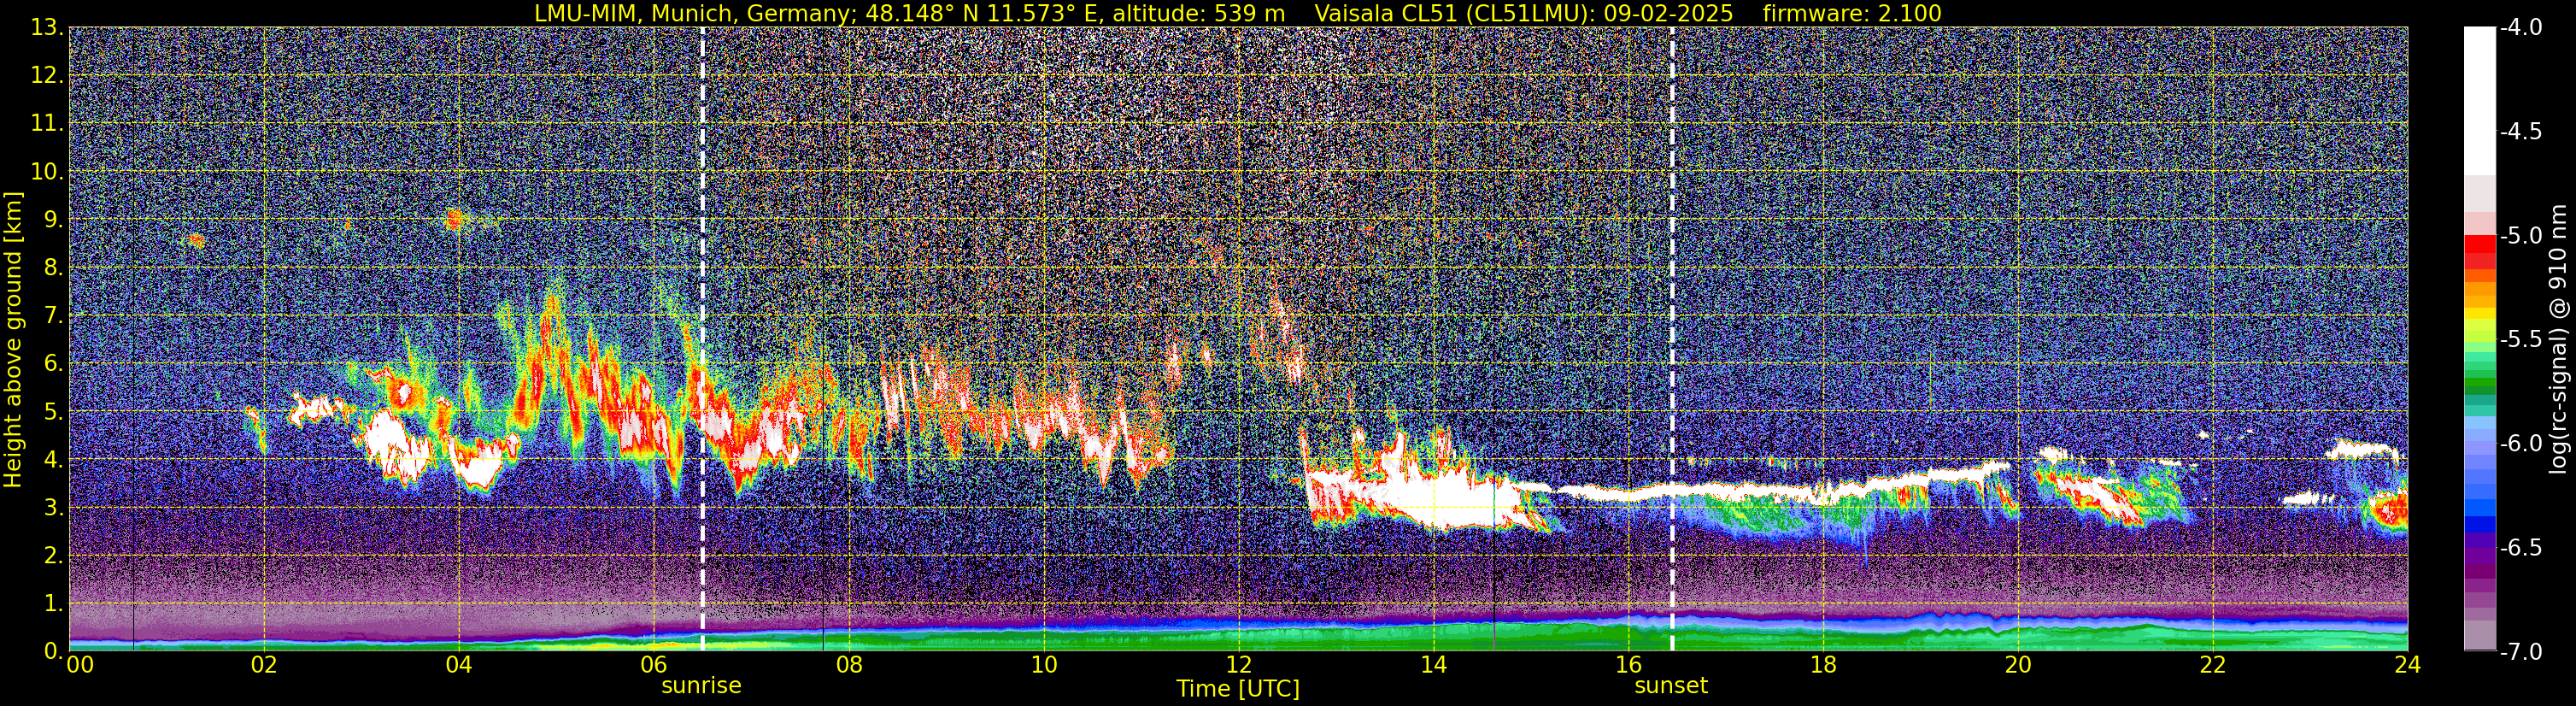Click the height axis tick label '5.'
Image resolution: width=2576 pixels, height=706 pixels.
tap(53, 411)
